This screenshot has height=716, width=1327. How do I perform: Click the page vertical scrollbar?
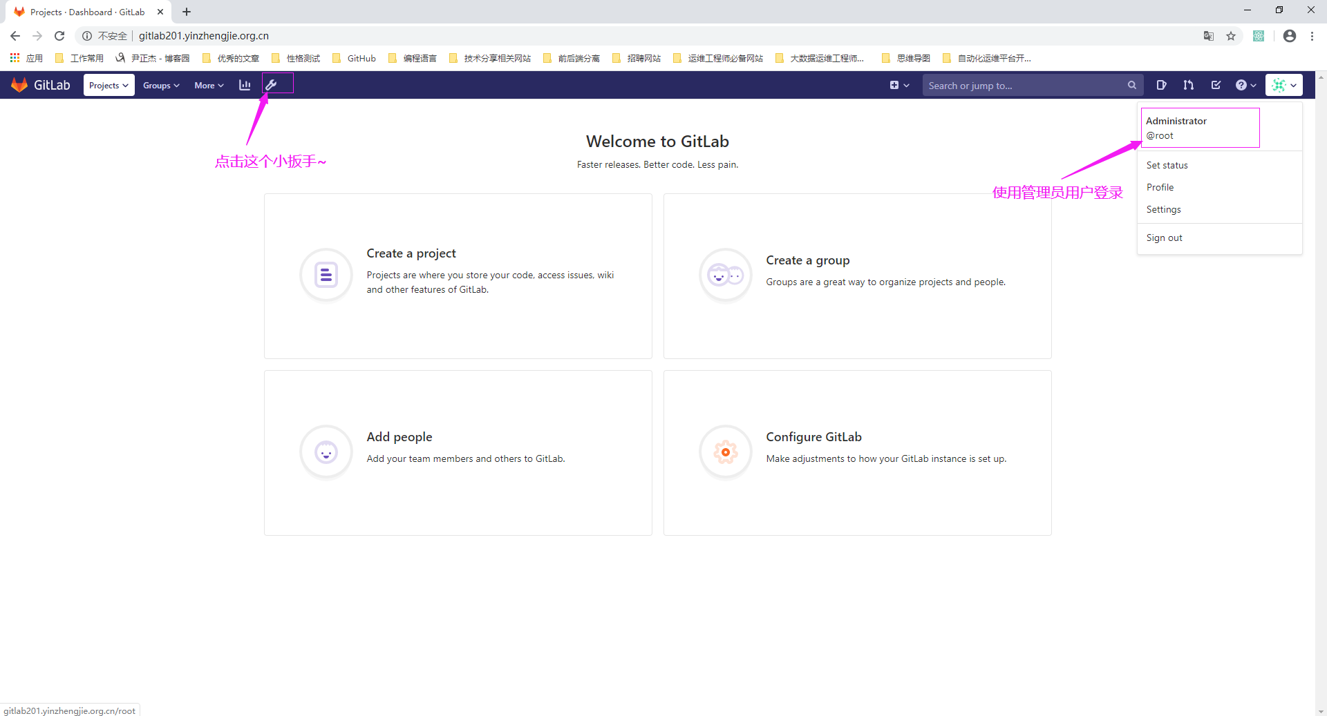click(1321, 394)
